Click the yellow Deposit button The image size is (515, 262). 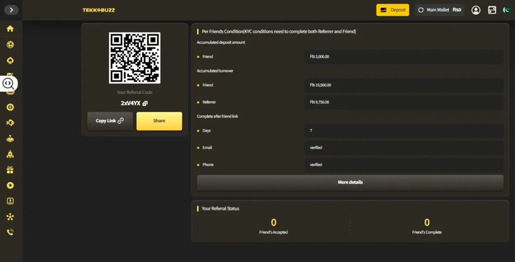coord(392,10)
